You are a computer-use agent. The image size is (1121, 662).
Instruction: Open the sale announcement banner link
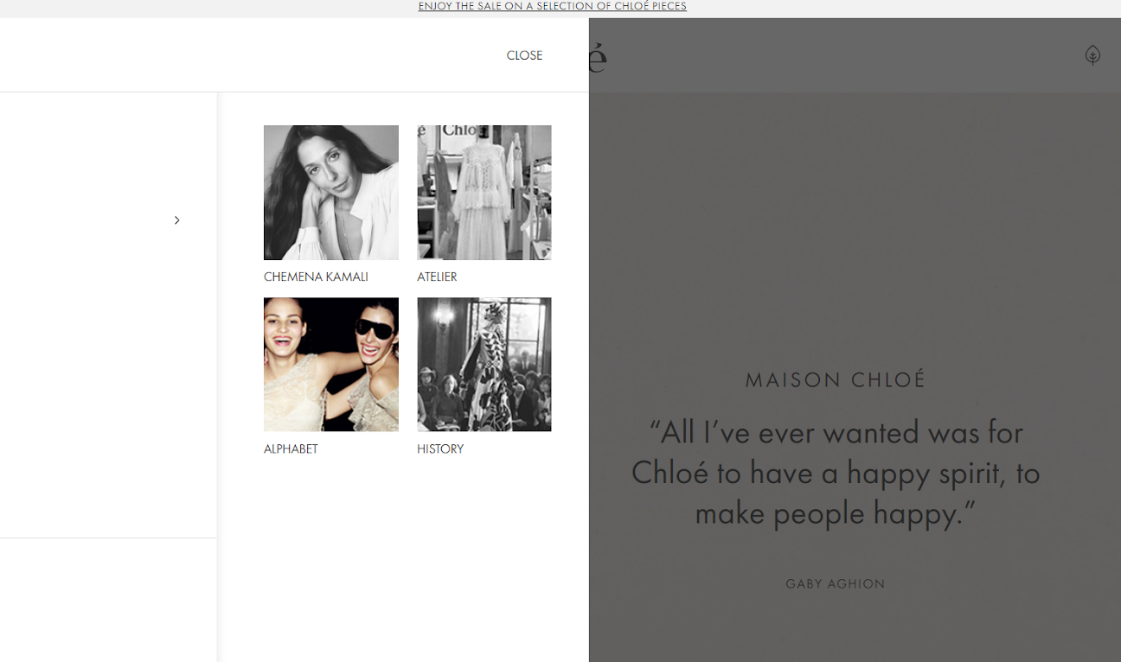click(552, 6)
